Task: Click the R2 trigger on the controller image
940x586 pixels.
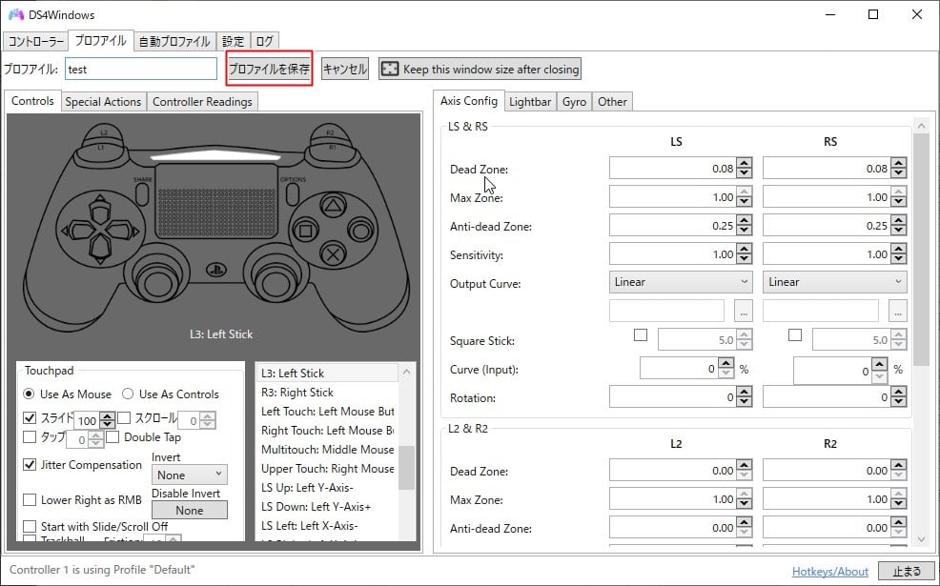Action: point(330,132)
